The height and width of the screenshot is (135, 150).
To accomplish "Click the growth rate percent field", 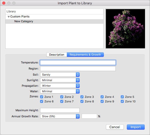I will (89, 116).
